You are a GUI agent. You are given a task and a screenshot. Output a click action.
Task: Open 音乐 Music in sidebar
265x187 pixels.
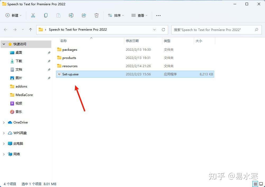[x=19, y=112]
